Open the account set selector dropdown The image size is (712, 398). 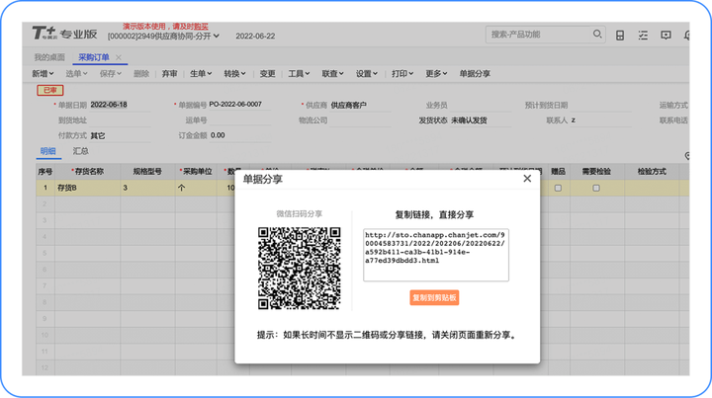[x=163, y=36]
